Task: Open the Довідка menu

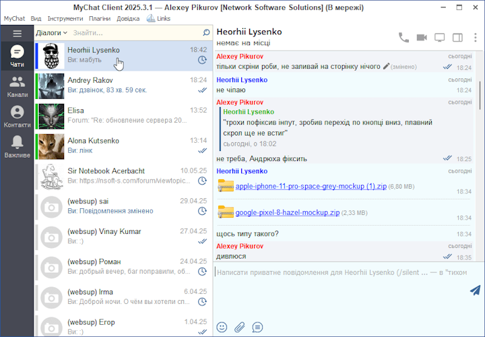Action: [x=128, y=19]
